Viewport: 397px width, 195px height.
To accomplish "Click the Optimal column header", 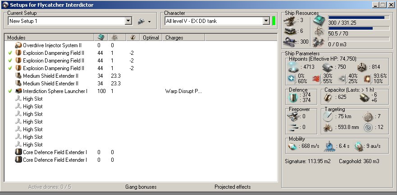I will pyautogui.click(x=151, y=38).
